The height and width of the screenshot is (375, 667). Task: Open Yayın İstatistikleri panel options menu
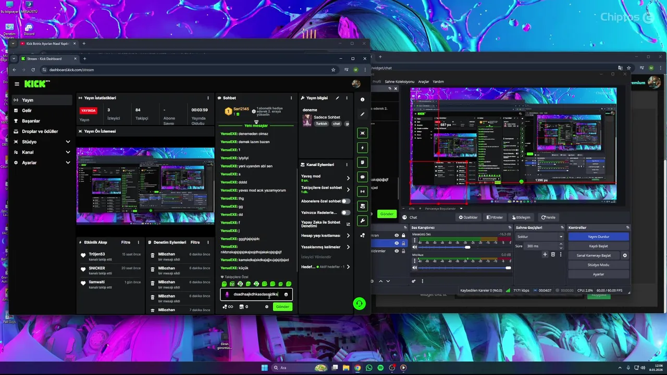[208, 98]
